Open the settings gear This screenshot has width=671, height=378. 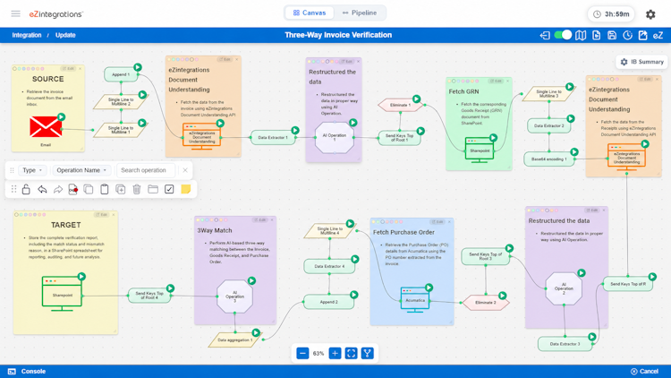(x=650, y=14)
